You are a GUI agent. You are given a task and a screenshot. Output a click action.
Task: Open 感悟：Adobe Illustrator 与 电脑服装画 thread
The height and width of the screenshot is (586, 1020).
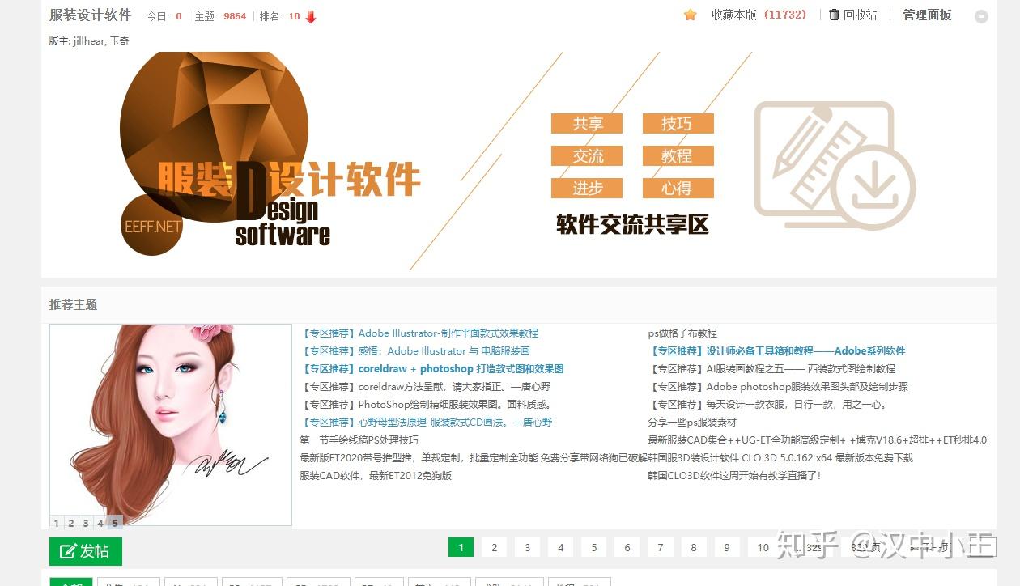coord(444,350)
